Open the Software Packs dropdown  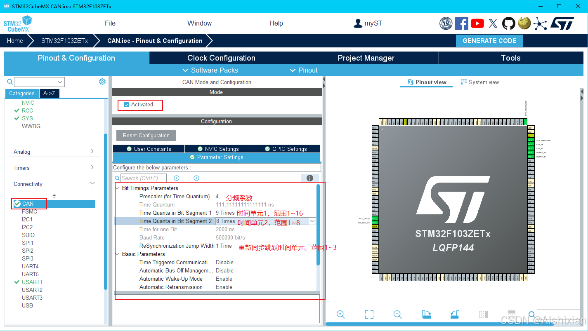click(x=210, y=70)
